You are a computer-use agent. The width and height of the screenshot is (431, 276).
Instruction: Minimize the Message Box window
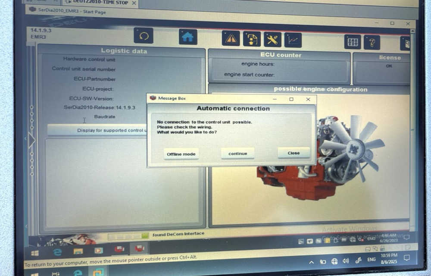coord(275,99)
